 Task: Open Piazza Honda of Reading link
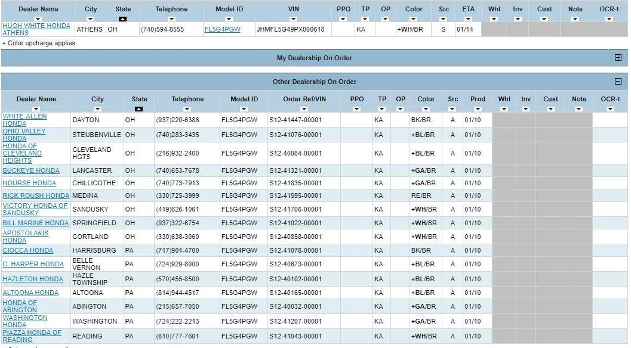[x=32, y=336]
